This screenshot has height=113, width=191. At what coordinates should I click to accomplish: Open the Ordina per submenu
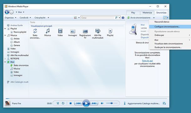tap(170, 35)
